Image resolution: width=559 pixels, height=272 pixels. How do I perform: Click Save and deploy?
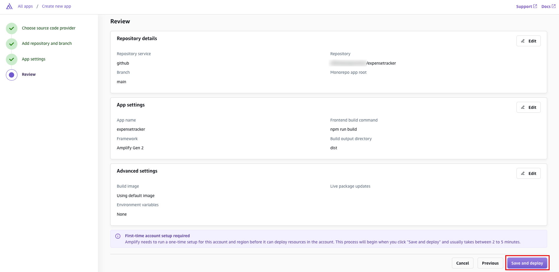point(527,263)
